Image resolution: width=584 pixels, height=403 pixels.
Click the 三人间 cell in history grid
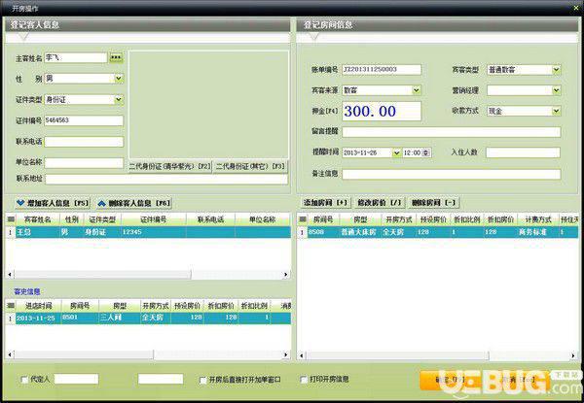[x=119, y=318]
